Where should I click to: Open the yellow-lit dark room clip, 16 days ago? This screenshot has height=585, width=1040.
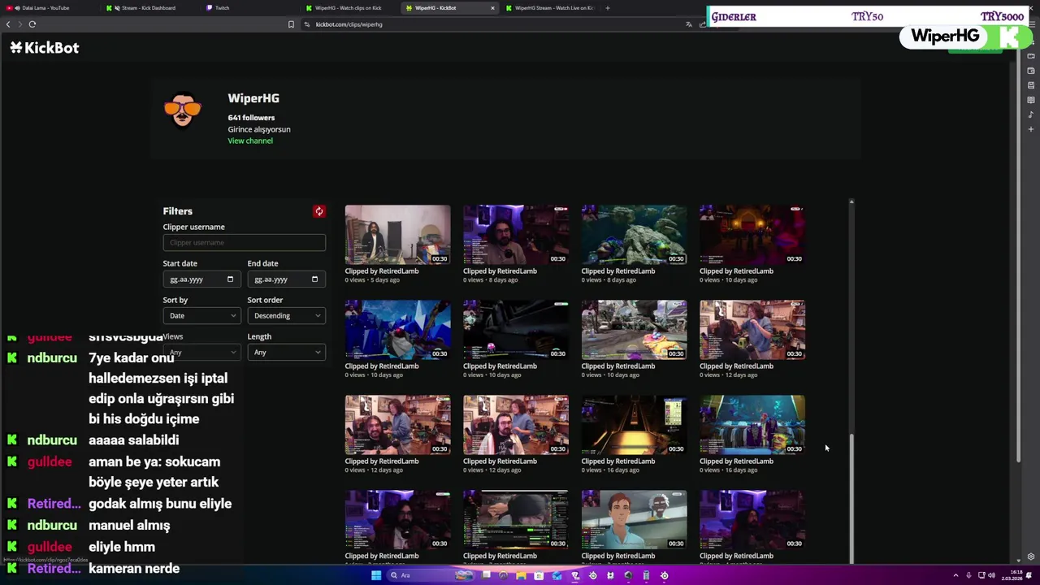[634, 425]
